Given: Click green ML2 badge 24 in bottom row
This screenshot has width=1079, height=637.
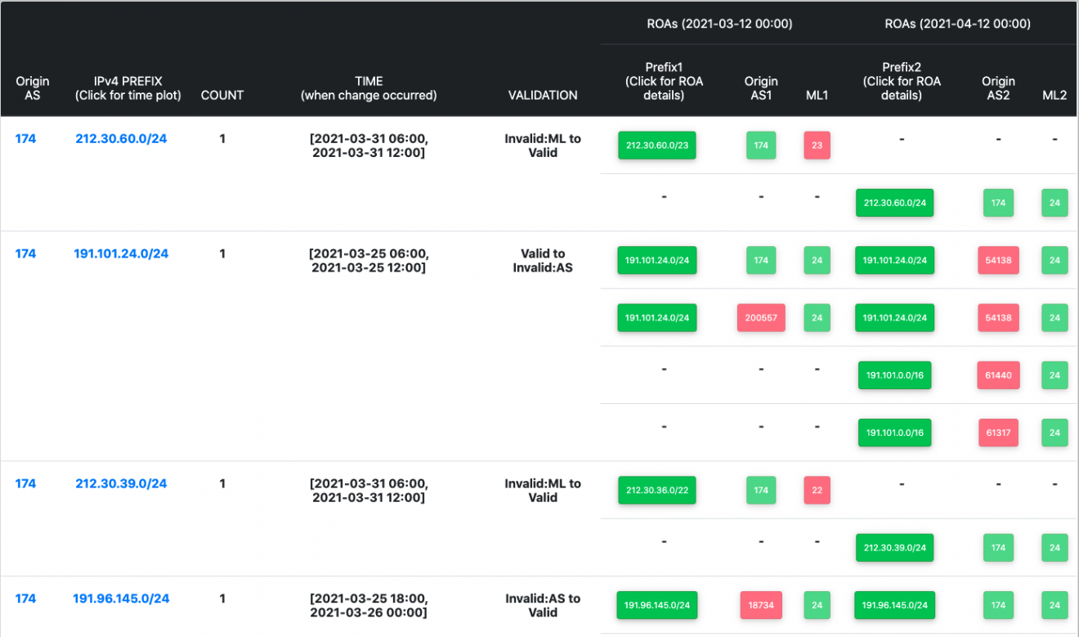Looking at the screenshot, I should click(x=1054, y=605).
